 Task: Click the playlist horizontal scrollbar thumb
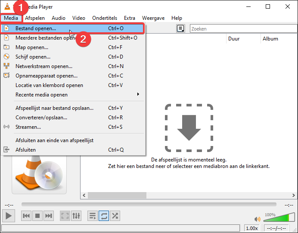point(117,195)
